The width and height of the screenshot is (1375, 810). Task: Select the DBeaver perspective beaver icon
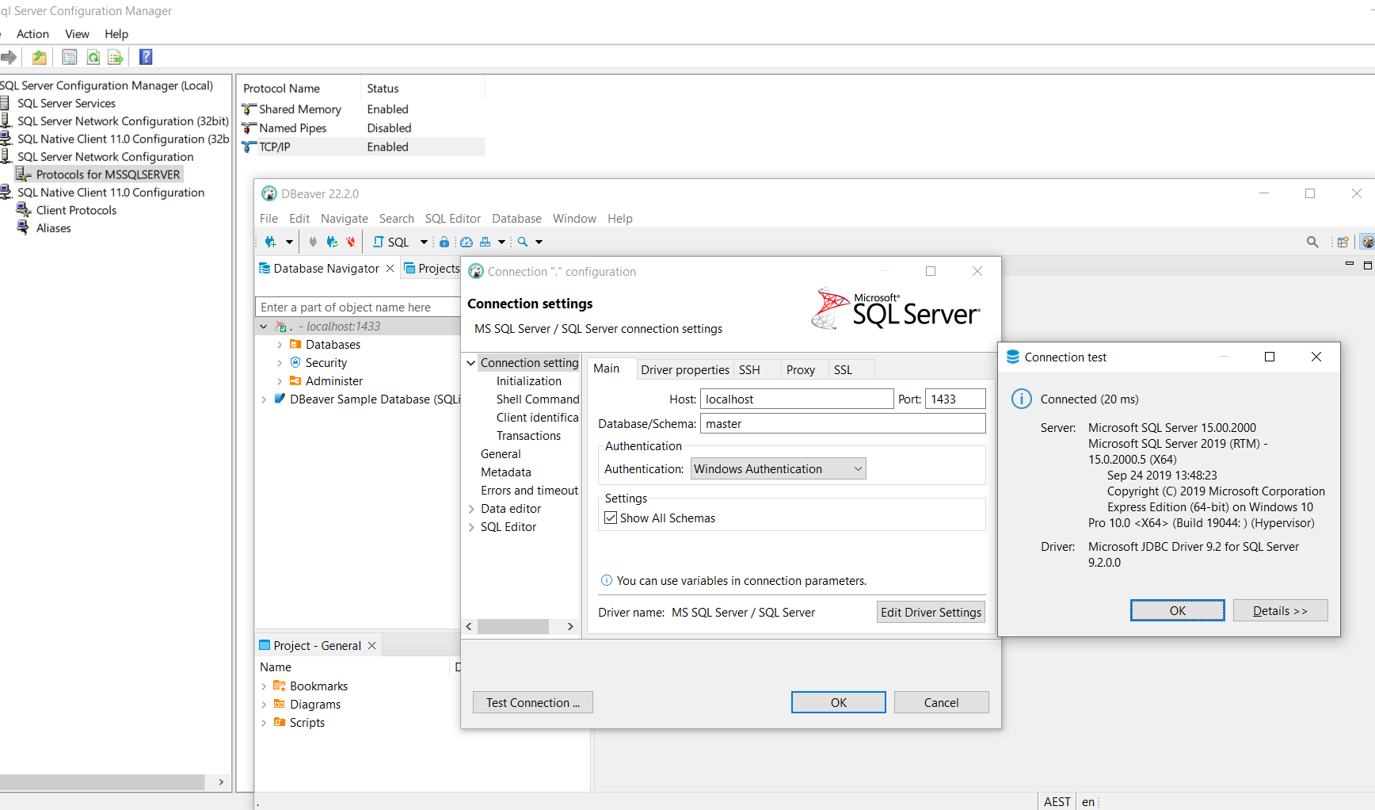(x=1368, y=242)
